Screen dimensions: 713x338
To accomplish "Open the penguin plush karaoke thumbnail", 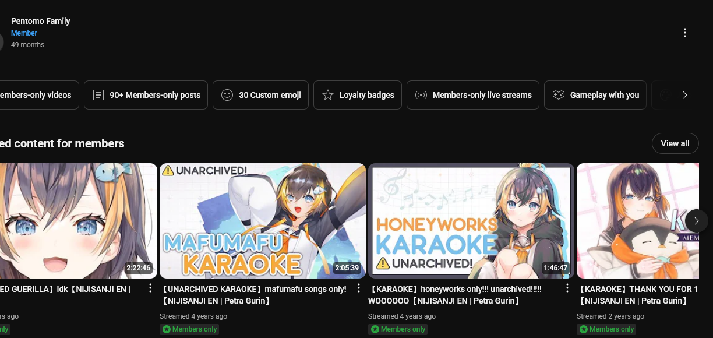I will 638,221.
